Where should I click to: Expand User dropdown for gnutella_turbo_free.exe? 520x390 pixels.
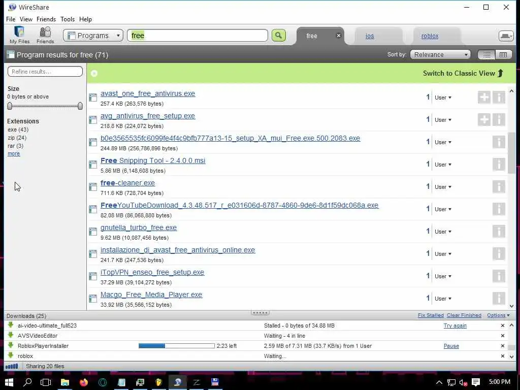[443, 232]
